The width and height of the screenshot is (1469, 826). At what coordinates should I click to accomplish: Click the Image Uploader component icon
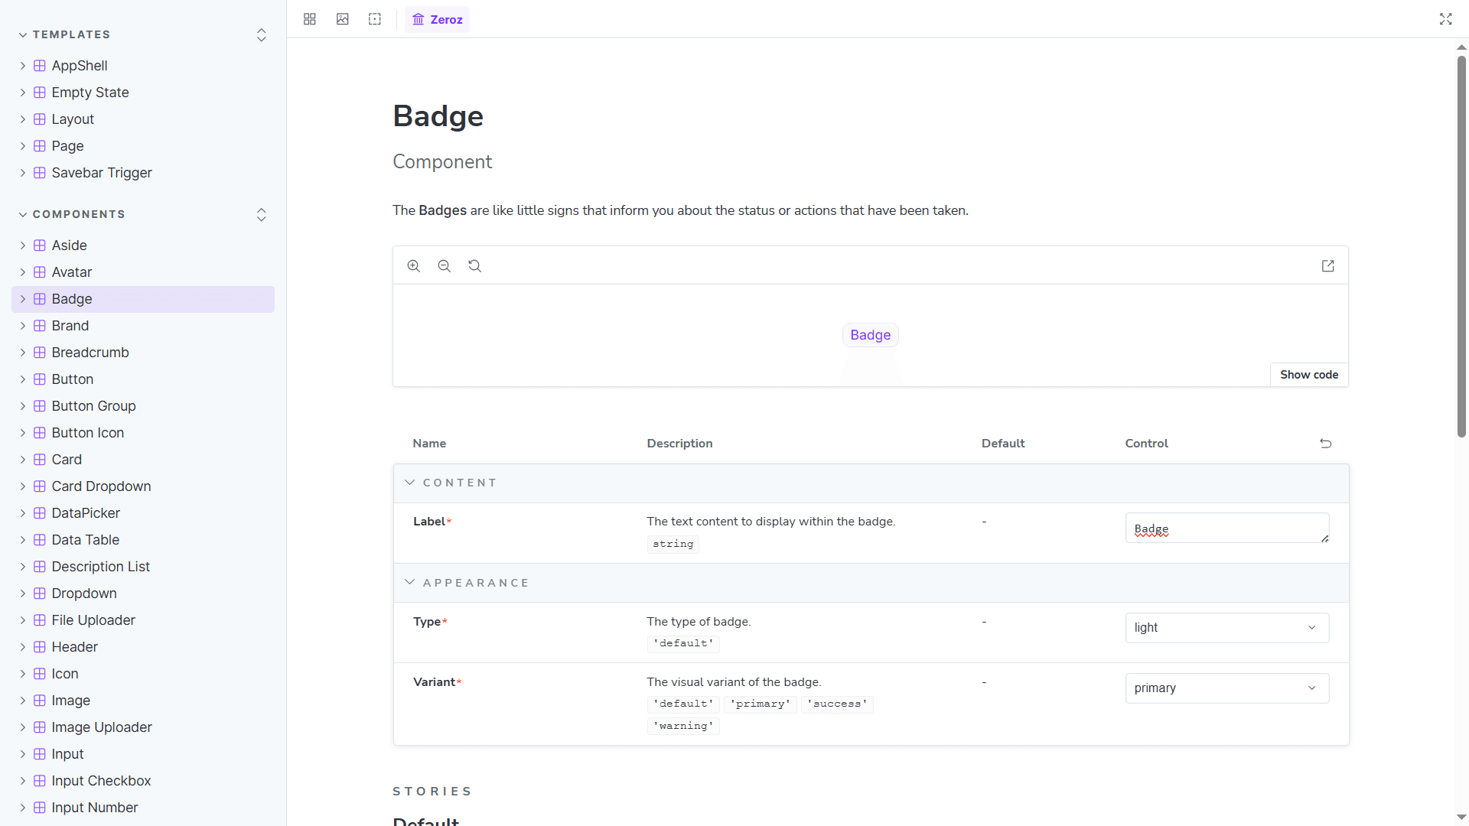point(40,727)
